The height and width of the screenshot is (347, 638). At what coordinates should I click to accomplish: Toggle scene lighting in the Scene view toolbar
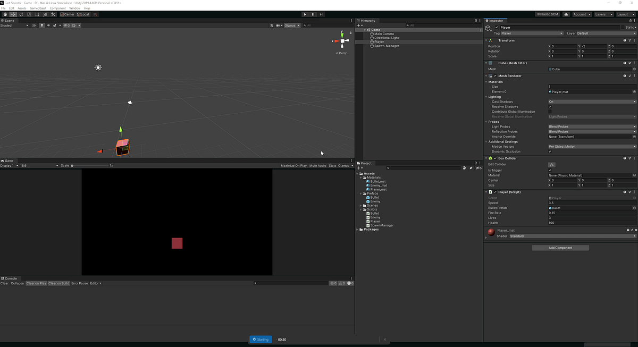click(42, 25)
